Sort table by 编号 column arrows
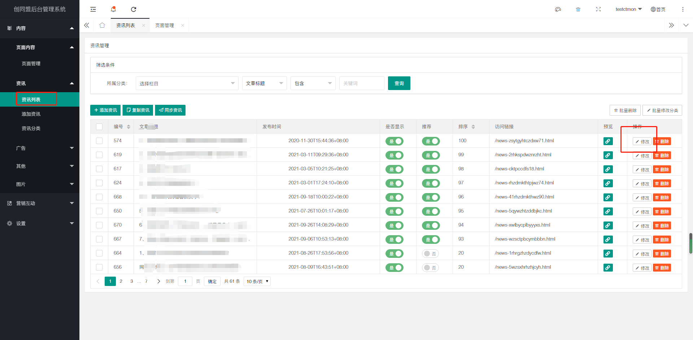693x340 pixels. pos(128,127)
